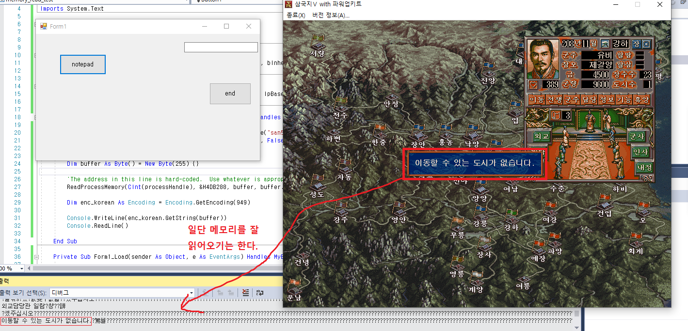
Task: Open the 군주 command menu
Action: (572, 99)
